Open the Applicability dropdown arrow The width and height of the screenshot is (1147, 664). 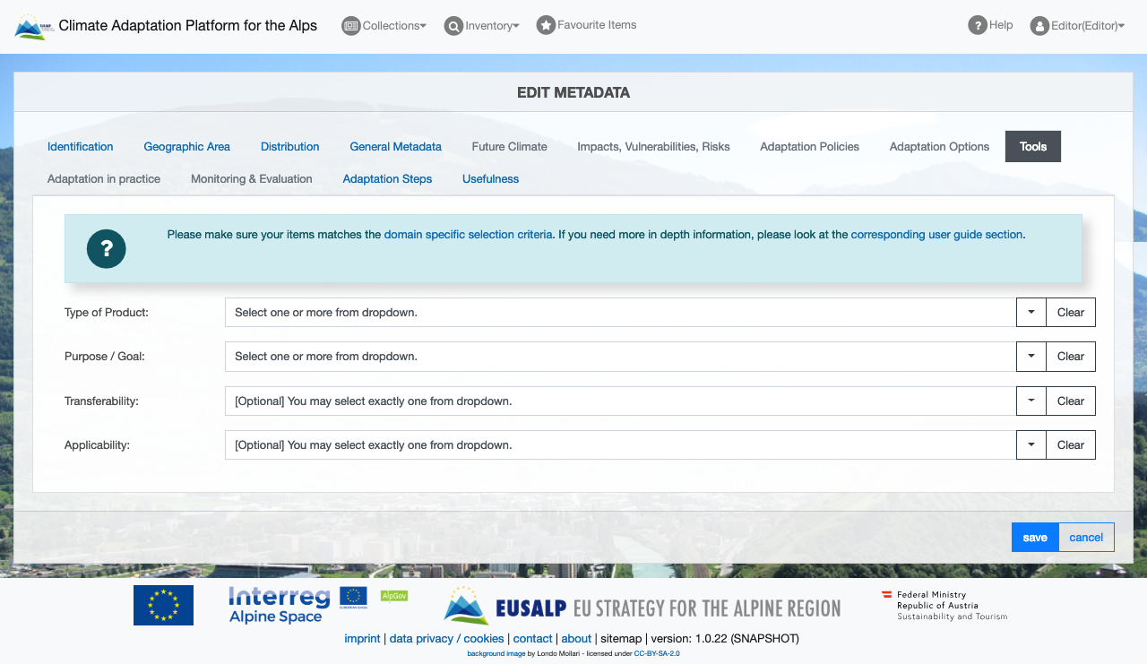tap(1031, 444)
